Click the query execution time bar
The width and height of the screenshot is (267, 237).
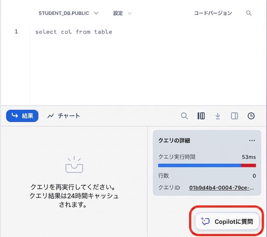207,165
